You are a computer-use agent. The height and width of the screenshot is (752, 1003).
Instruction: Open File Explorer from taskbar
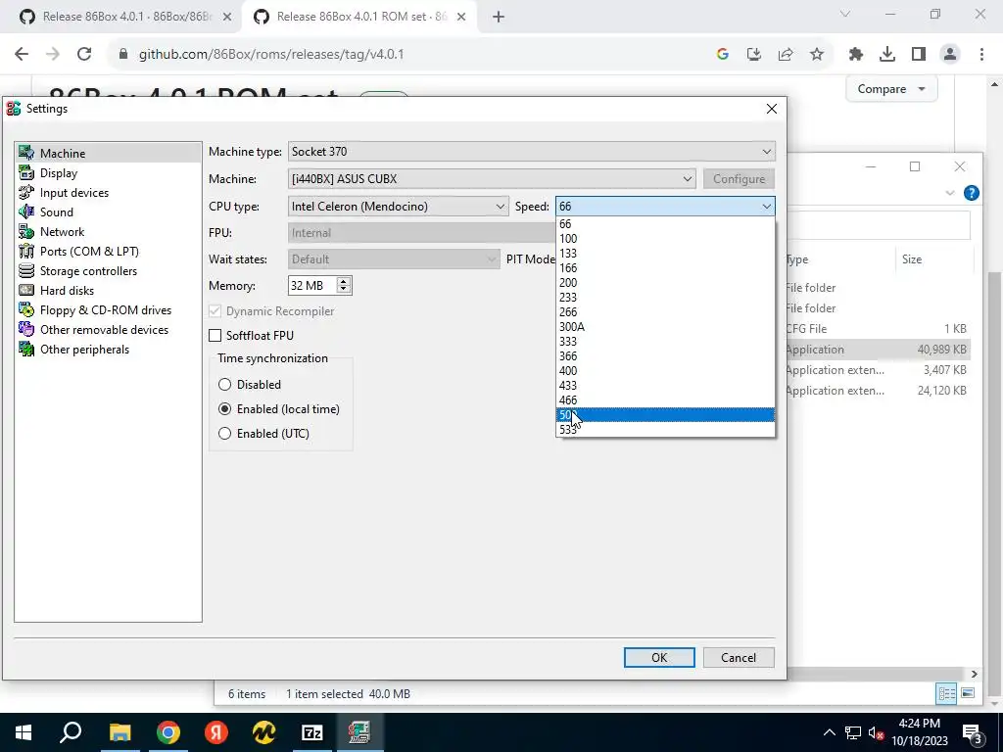[x=119, y=732]
